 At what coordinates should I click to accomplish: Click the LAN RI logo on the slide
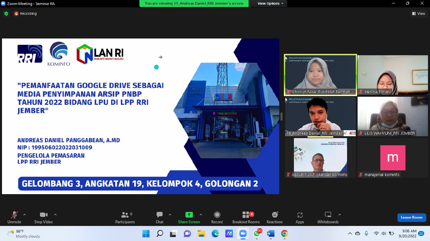click(x=100, y=54)
